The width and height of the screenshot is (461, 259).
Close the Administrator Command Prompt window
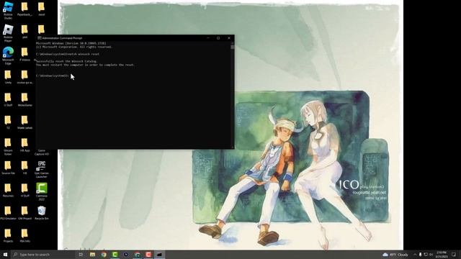pos(229,38)
